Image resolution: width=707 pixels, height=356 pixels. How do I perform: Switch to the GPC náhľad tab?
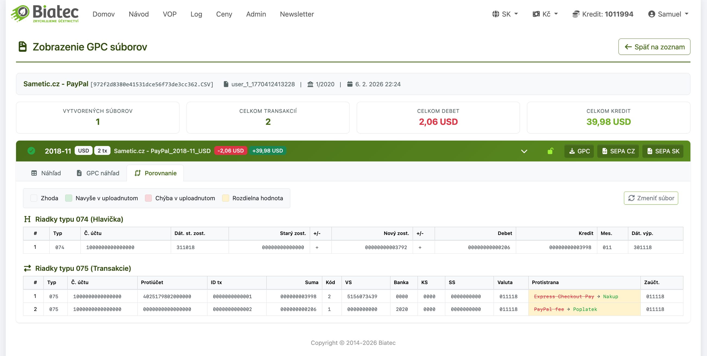[x=98, y=173]
